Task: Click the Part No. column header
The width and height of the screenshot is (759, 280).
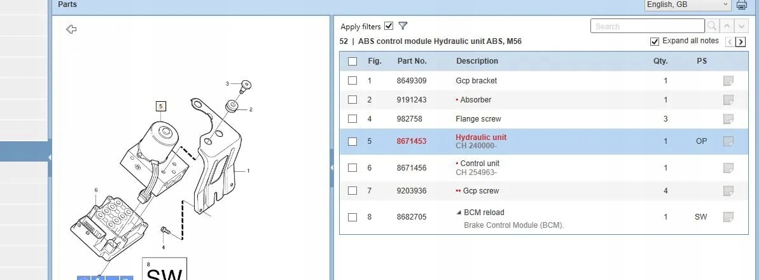Action: click(x=412, y=61)
